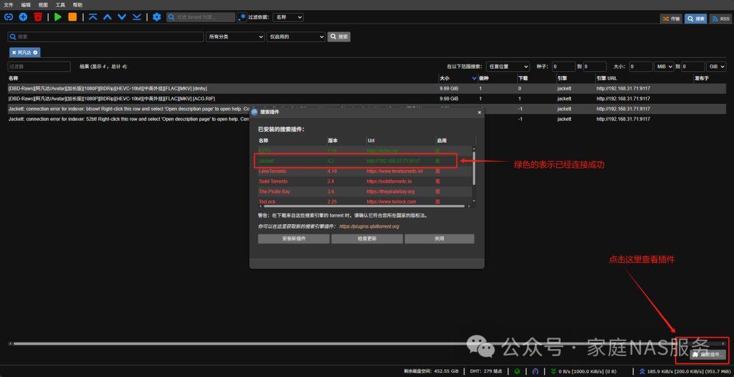Image resolution: width=734 pixels, height=377 pixels.
Task: Open the 仅启用的 plugins dropdown
Action: tap(296, 37)
